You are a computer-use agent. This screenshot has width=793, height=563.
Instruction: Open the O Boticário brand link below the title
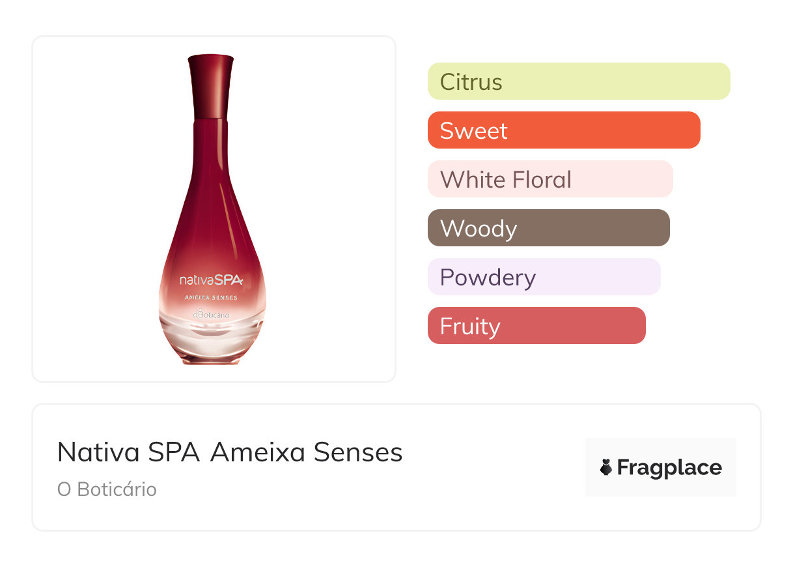(107, 489)
